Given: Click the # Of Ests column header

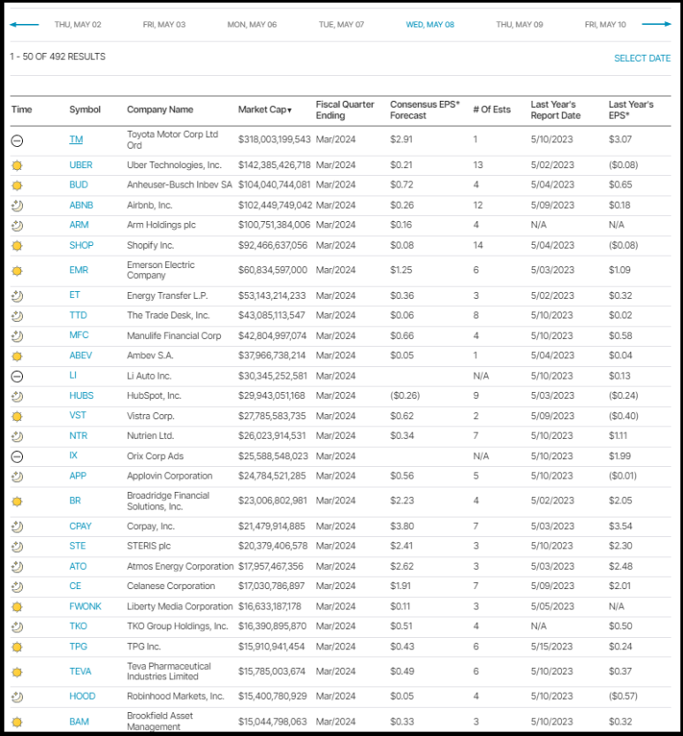Looking at the screenshot, I should 492,110.
